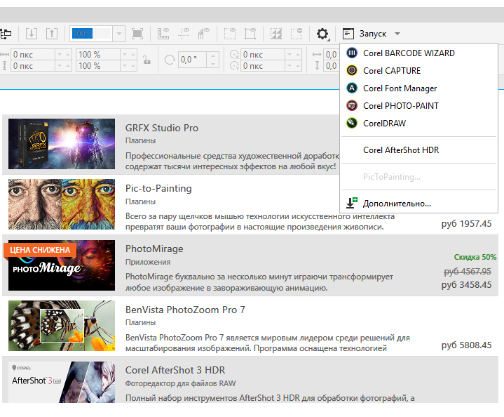Image resolution: width=504 pixels, height=417 pixels.
Task: Click the CorelDRAW app icon
Action: pos(352,124)
